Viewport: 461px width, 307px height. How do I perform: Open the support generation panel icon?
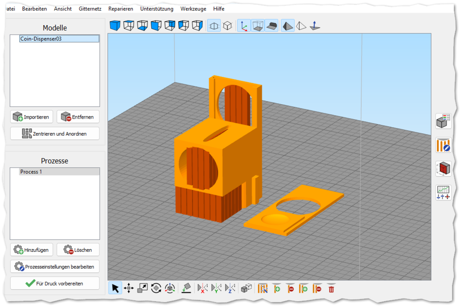(x=443, y=145)
